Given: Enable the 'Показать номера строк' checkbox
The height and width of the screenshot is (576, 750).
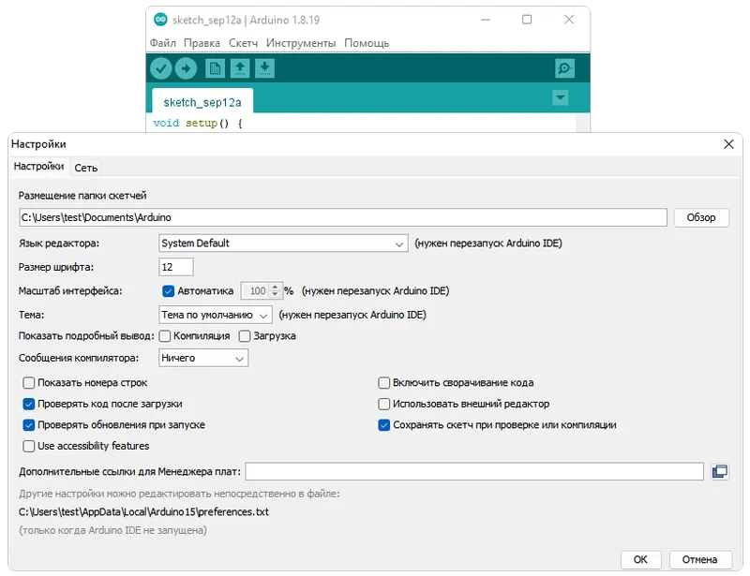Looking at the screenshot, I should click(x=28, y=382).
